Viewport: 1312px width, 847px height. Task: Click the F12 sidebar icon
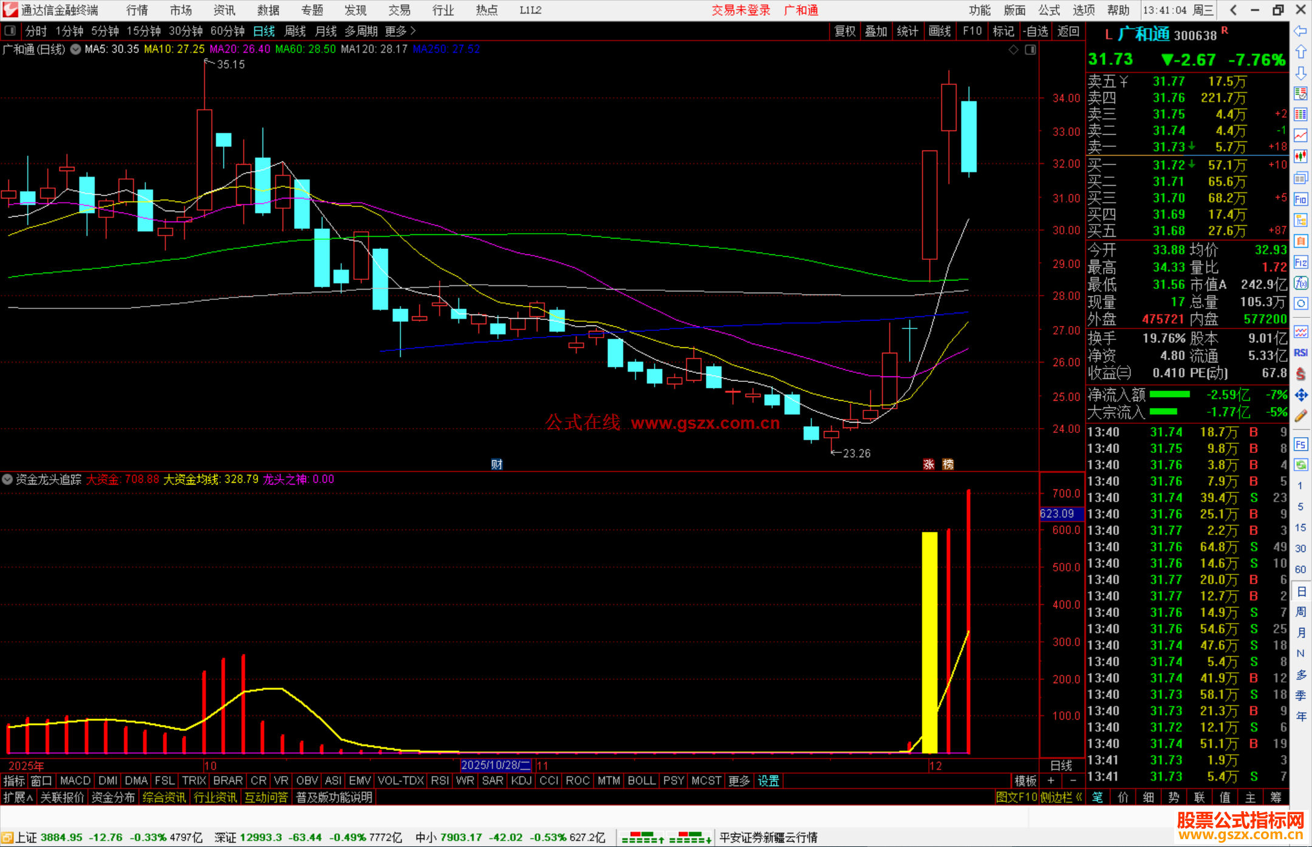[x=1300, y=262]
